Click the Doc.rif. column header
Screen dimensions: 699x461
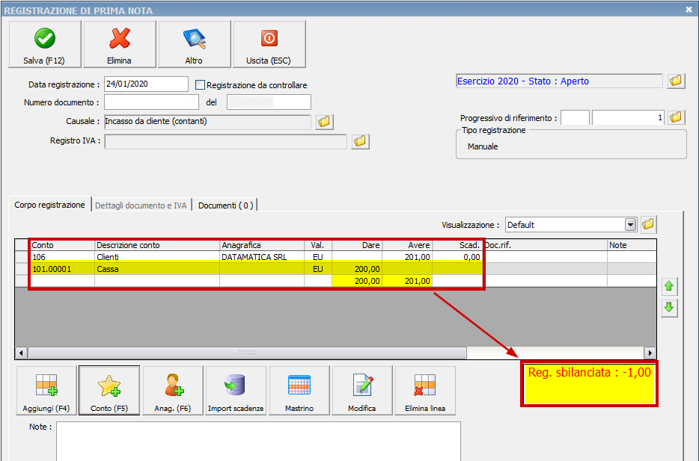coord(545,245)
